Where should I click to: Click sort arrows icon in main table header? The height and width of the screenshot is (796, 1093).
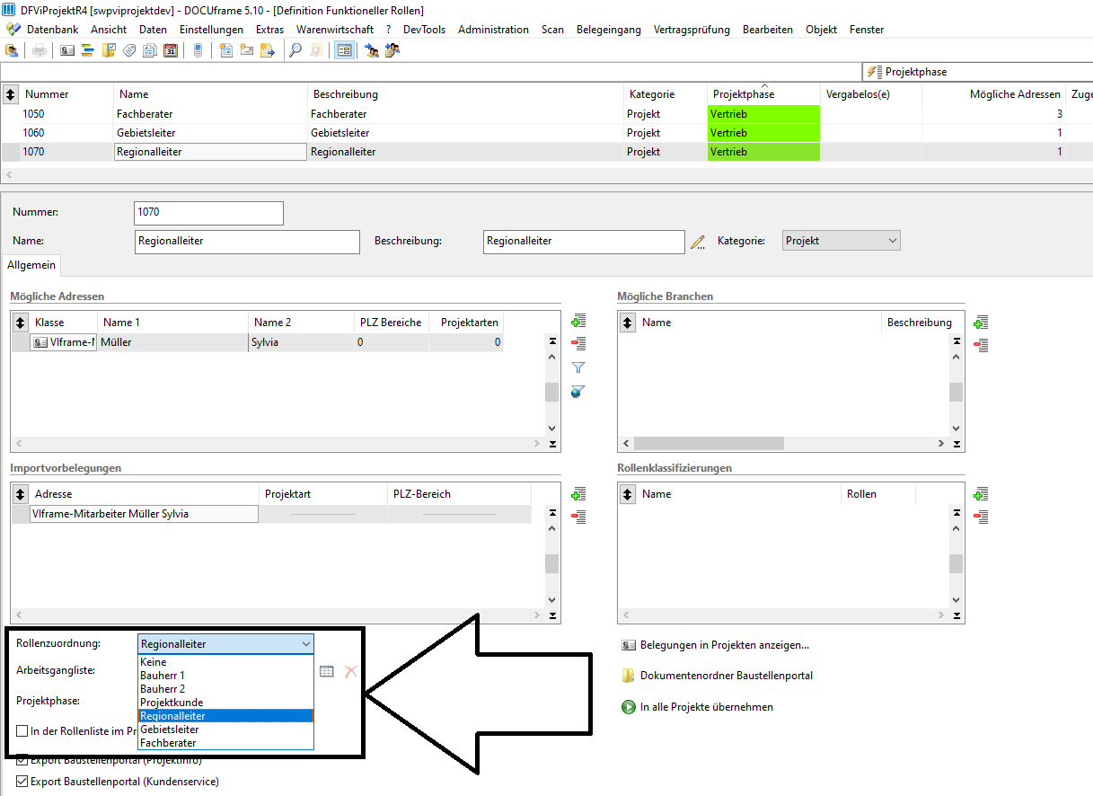click(x=11, y=94)
